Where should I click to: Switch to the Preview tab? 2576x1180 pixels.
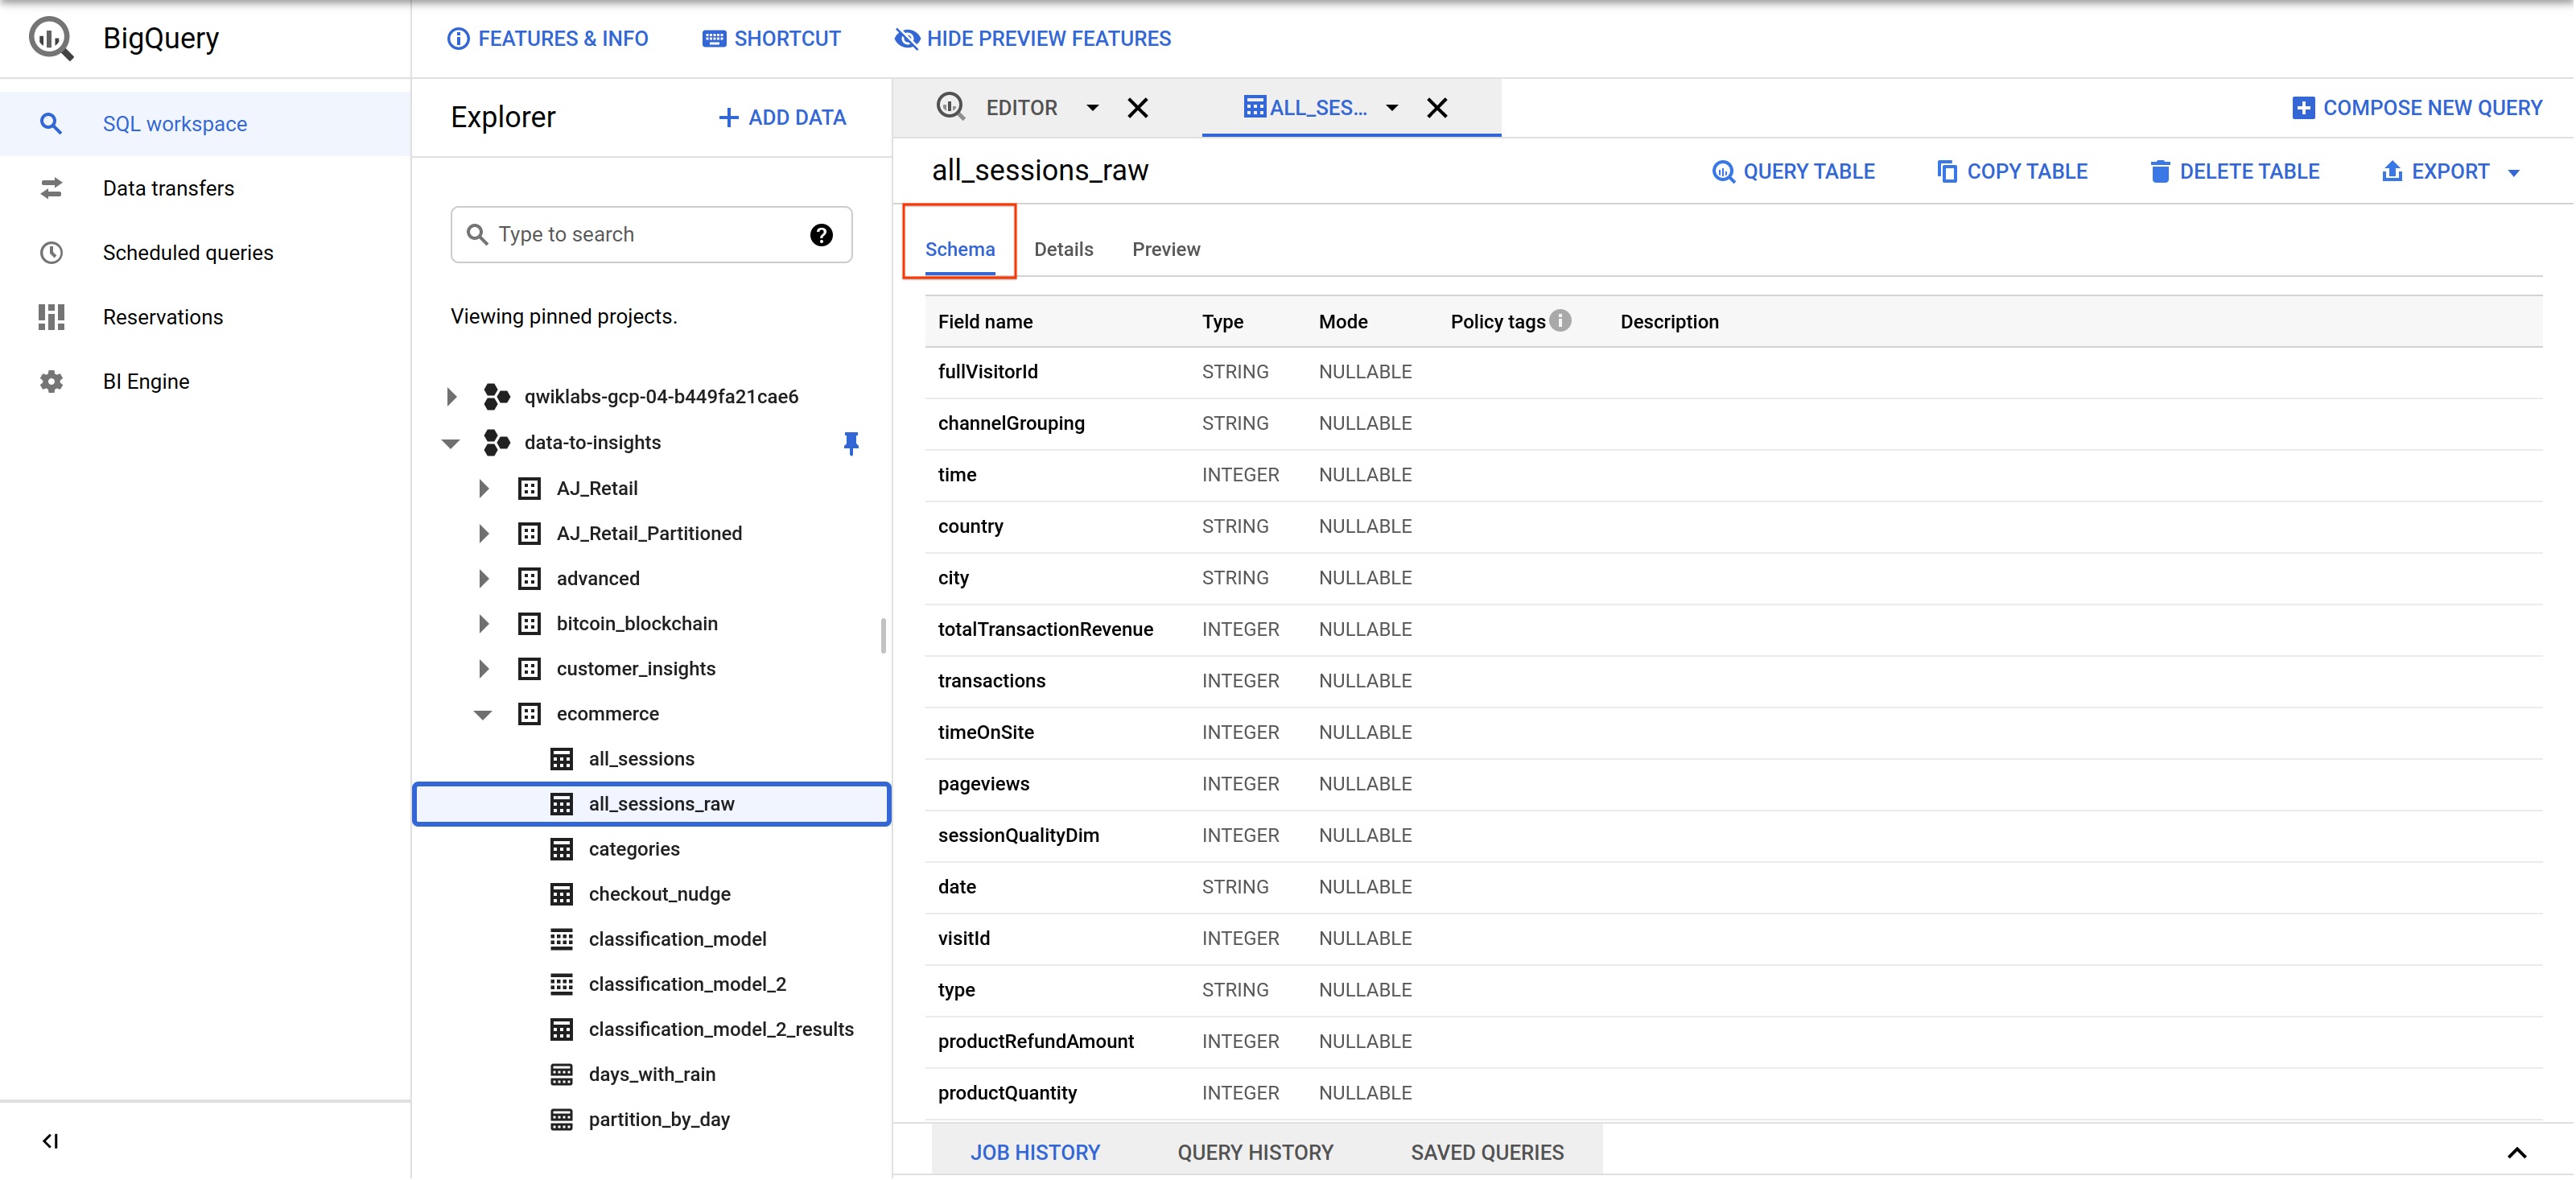(x=1165, y=249)
